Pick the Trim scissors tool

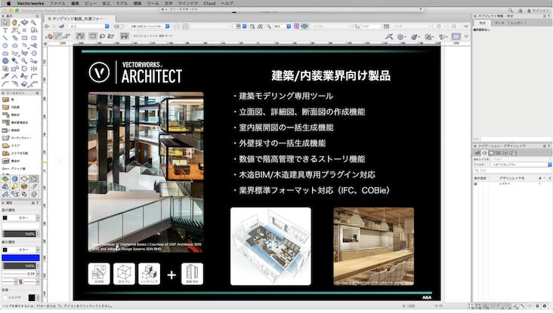pos(24,76)
